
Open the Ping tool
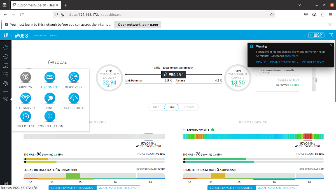(50, 98)
